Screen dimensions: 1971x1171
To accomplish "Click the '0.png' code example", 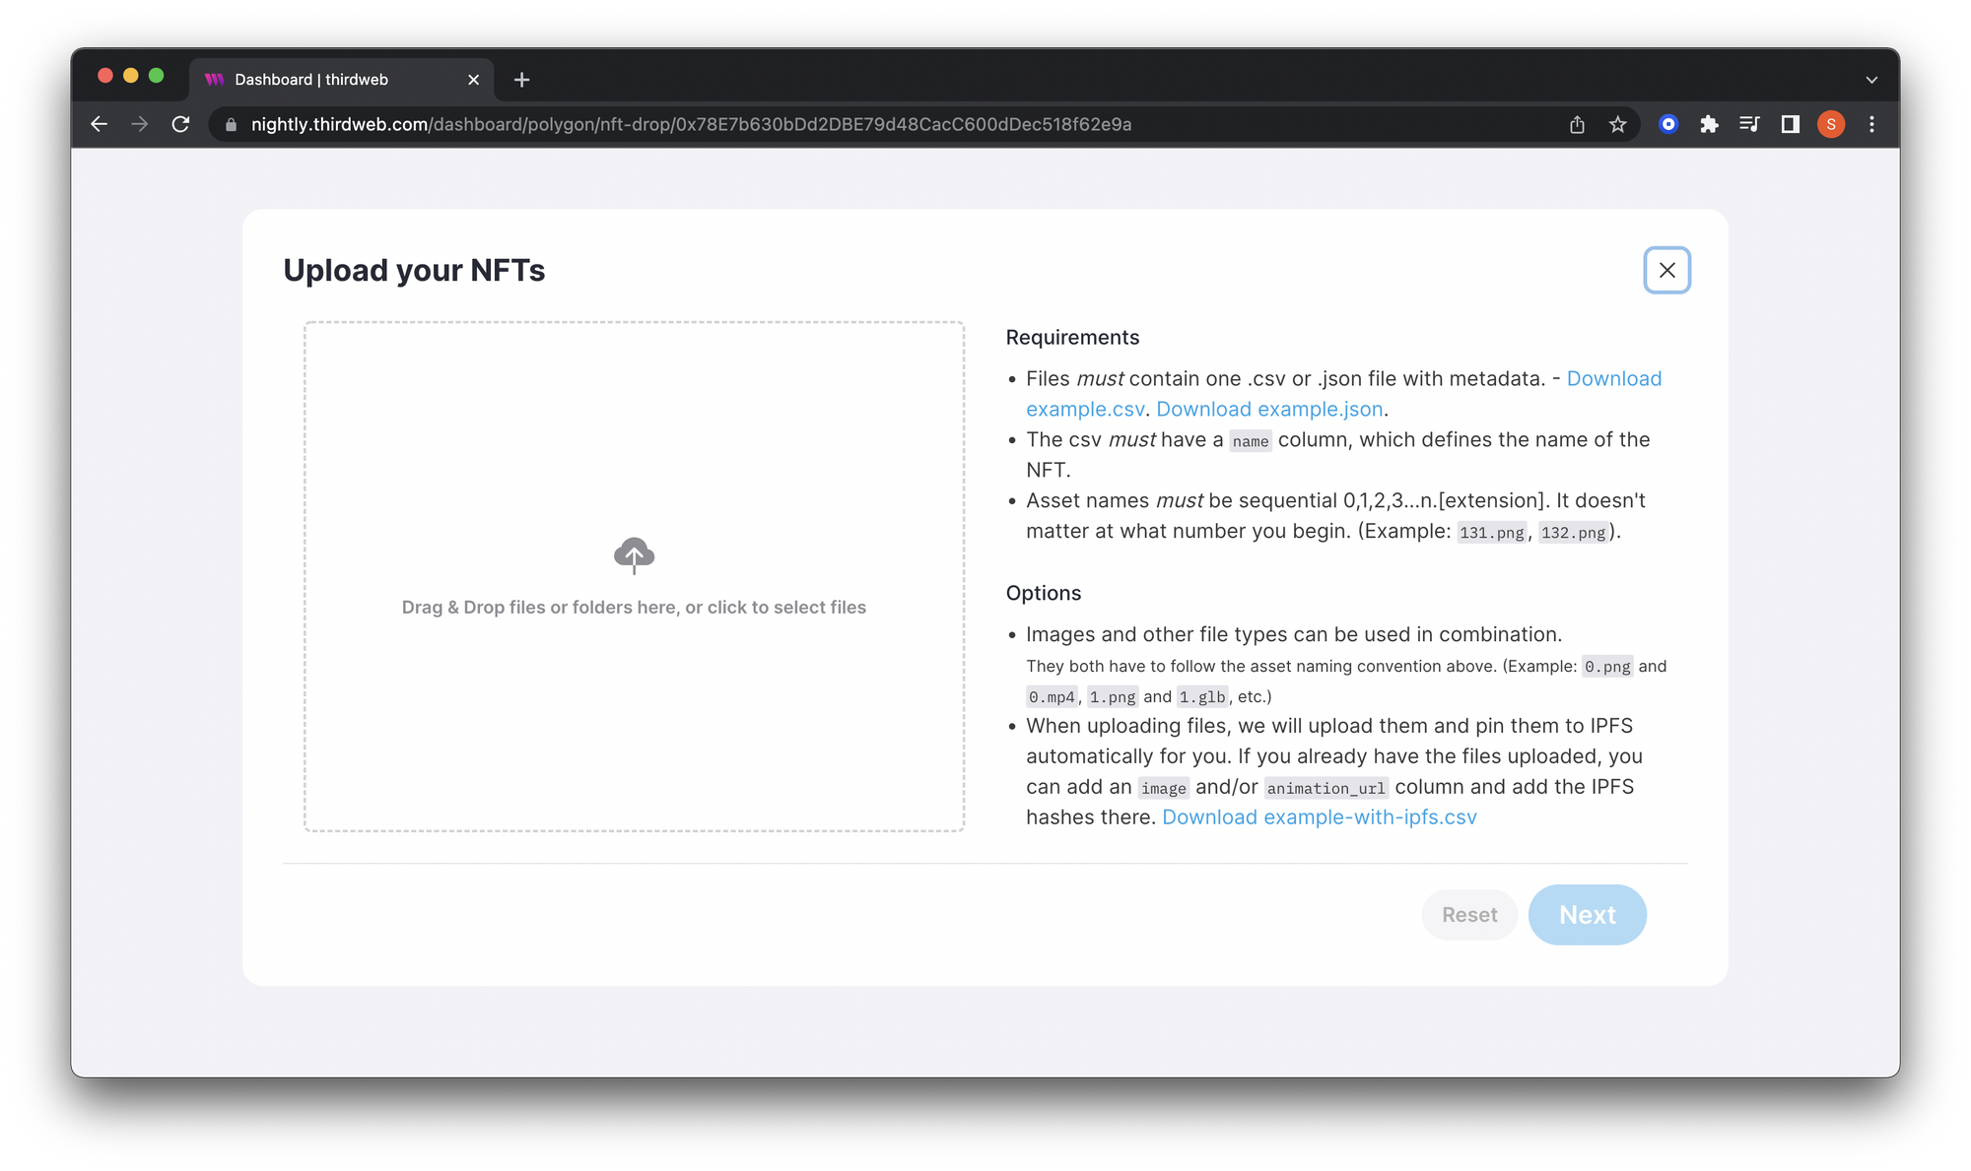I will [x=1607, y=667].
